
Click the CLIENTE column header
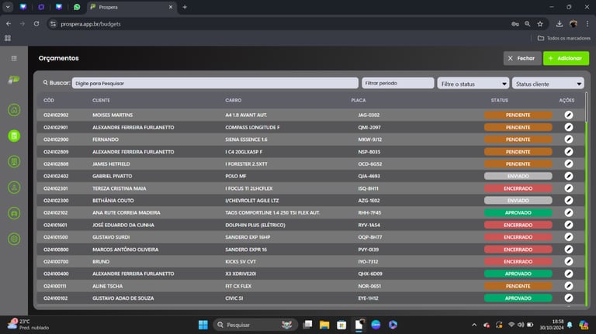101,100
